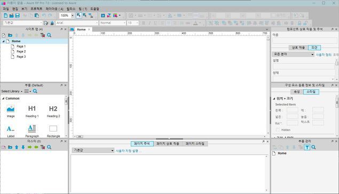Open the second menu in menu bar
The width and height of the screenshot is (339, 194).
point(15,9)
